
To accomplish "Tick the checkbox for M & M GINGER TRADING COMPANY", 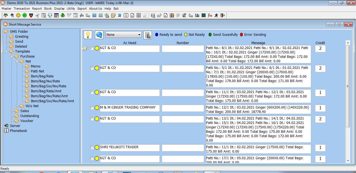I will [92, 108].
